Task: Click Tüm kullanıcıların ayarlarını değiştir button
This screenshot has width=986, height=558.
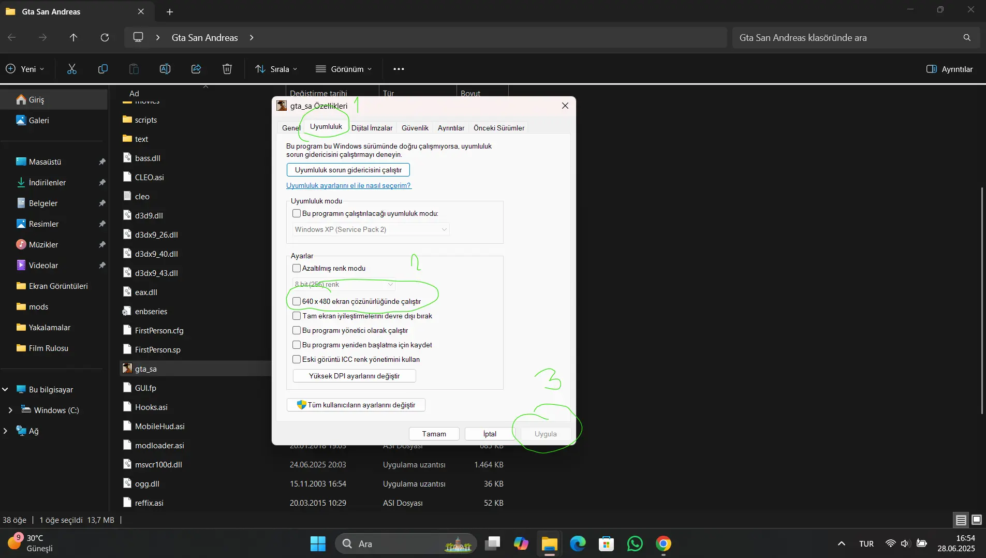Action: click(356, 405)
